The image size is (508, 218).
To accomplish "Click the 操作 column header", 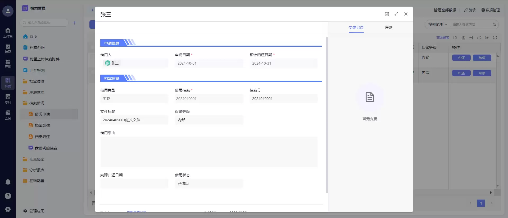I will pos(456,47).
